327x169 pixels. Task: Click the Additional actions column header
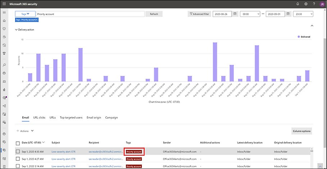pos(210,142)
